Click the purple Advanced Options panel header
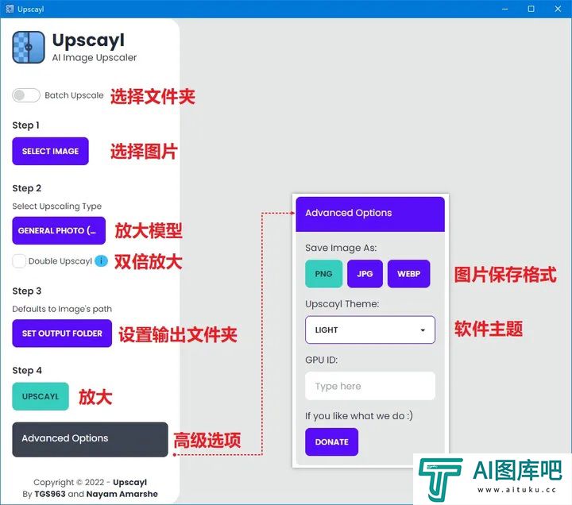 pyautogui.click(x=370, y=214)
